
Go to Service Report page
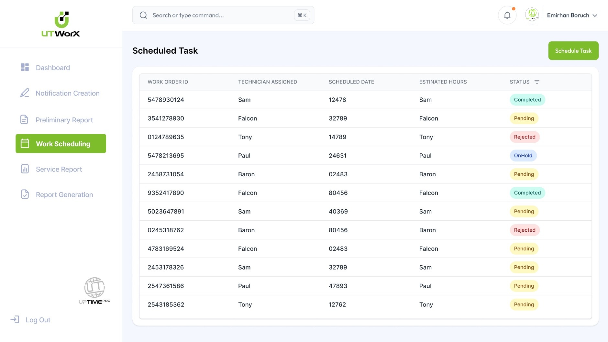(x=59, y=169)
